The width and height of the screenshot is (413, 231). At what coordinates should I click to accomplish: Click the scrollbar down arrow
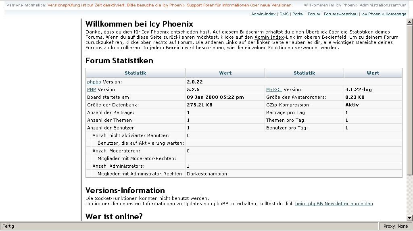409,218
